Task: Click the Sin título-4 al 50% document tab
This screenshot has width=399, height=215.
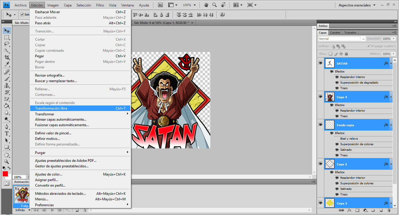Action: (161, 23)
